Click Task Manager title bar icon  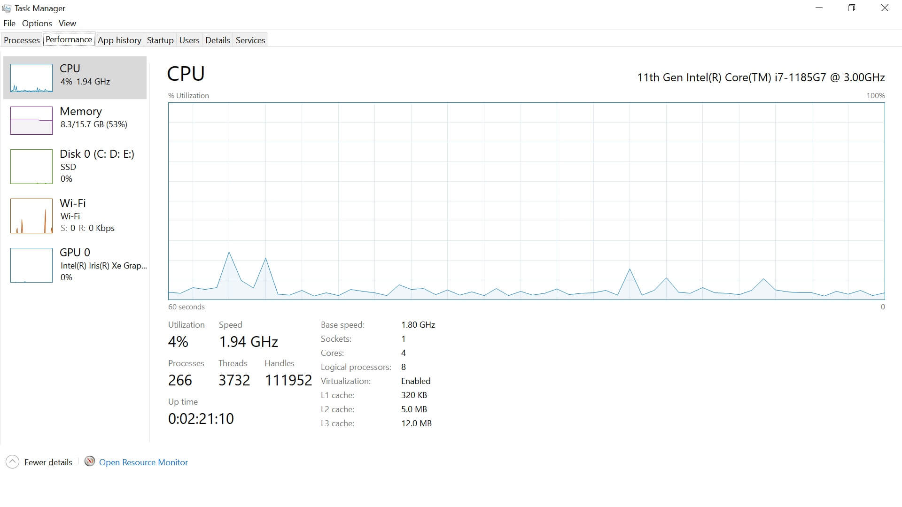7,8
